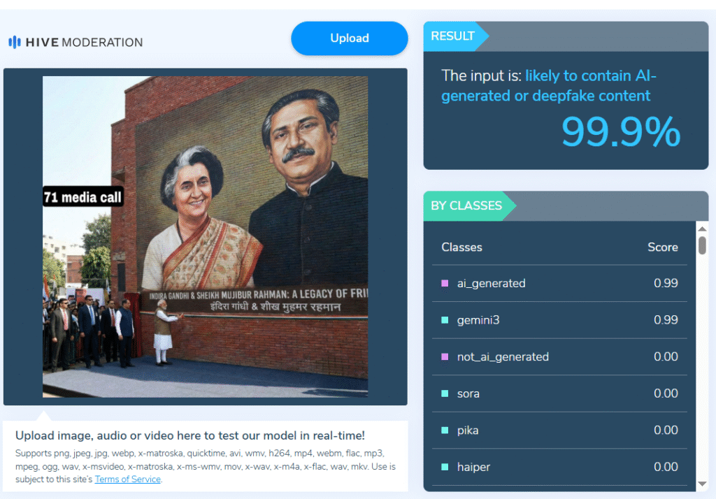
Task: Click the HIVE MODERATION brand text
Action: tap(84, 42)
